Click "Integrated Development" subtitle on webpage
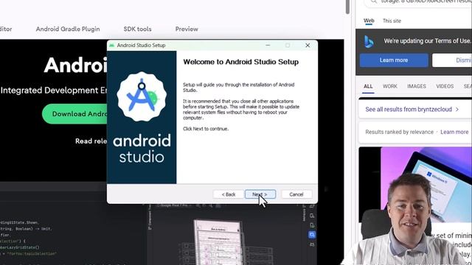 pyautogui.click(x=54, y=91)
